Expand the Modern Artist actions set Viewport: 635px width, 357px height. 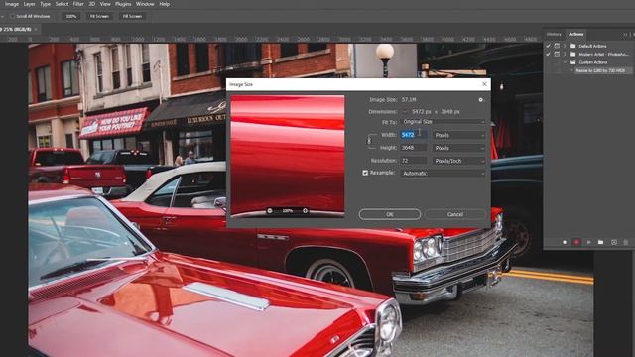[x=565, y=54]
